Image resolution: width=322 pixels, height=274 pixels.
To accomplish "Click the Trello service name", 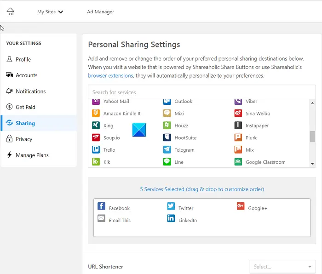I will [109, 150].
